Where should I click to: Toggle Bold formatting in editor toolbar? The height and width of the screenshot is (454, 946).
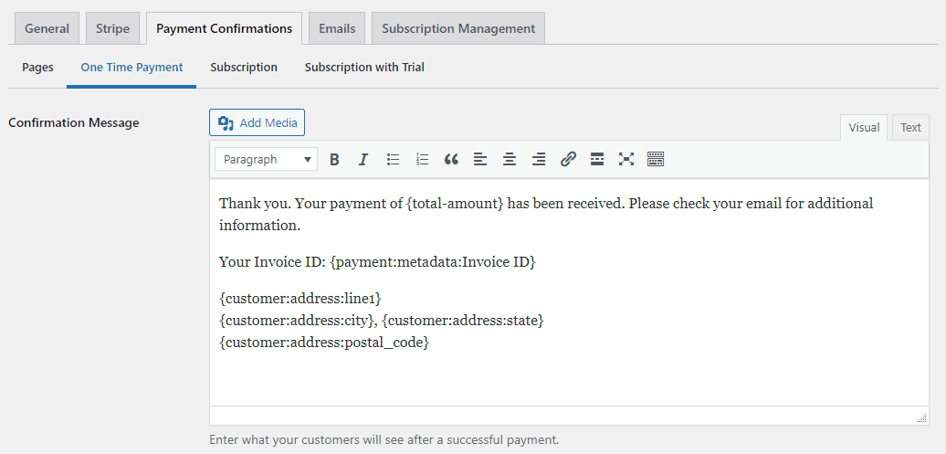[334, 159]
